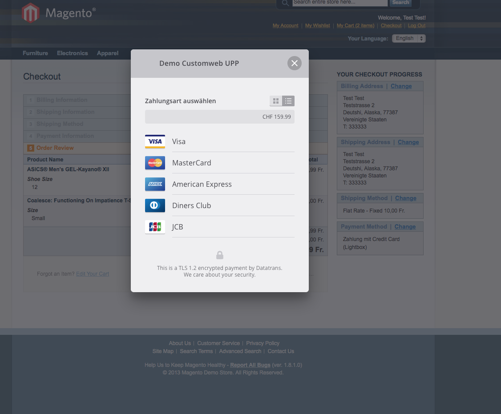Switch payment methods to grid view
The height and width of the screenshot is (414, 501).
[x=276, y=101]
